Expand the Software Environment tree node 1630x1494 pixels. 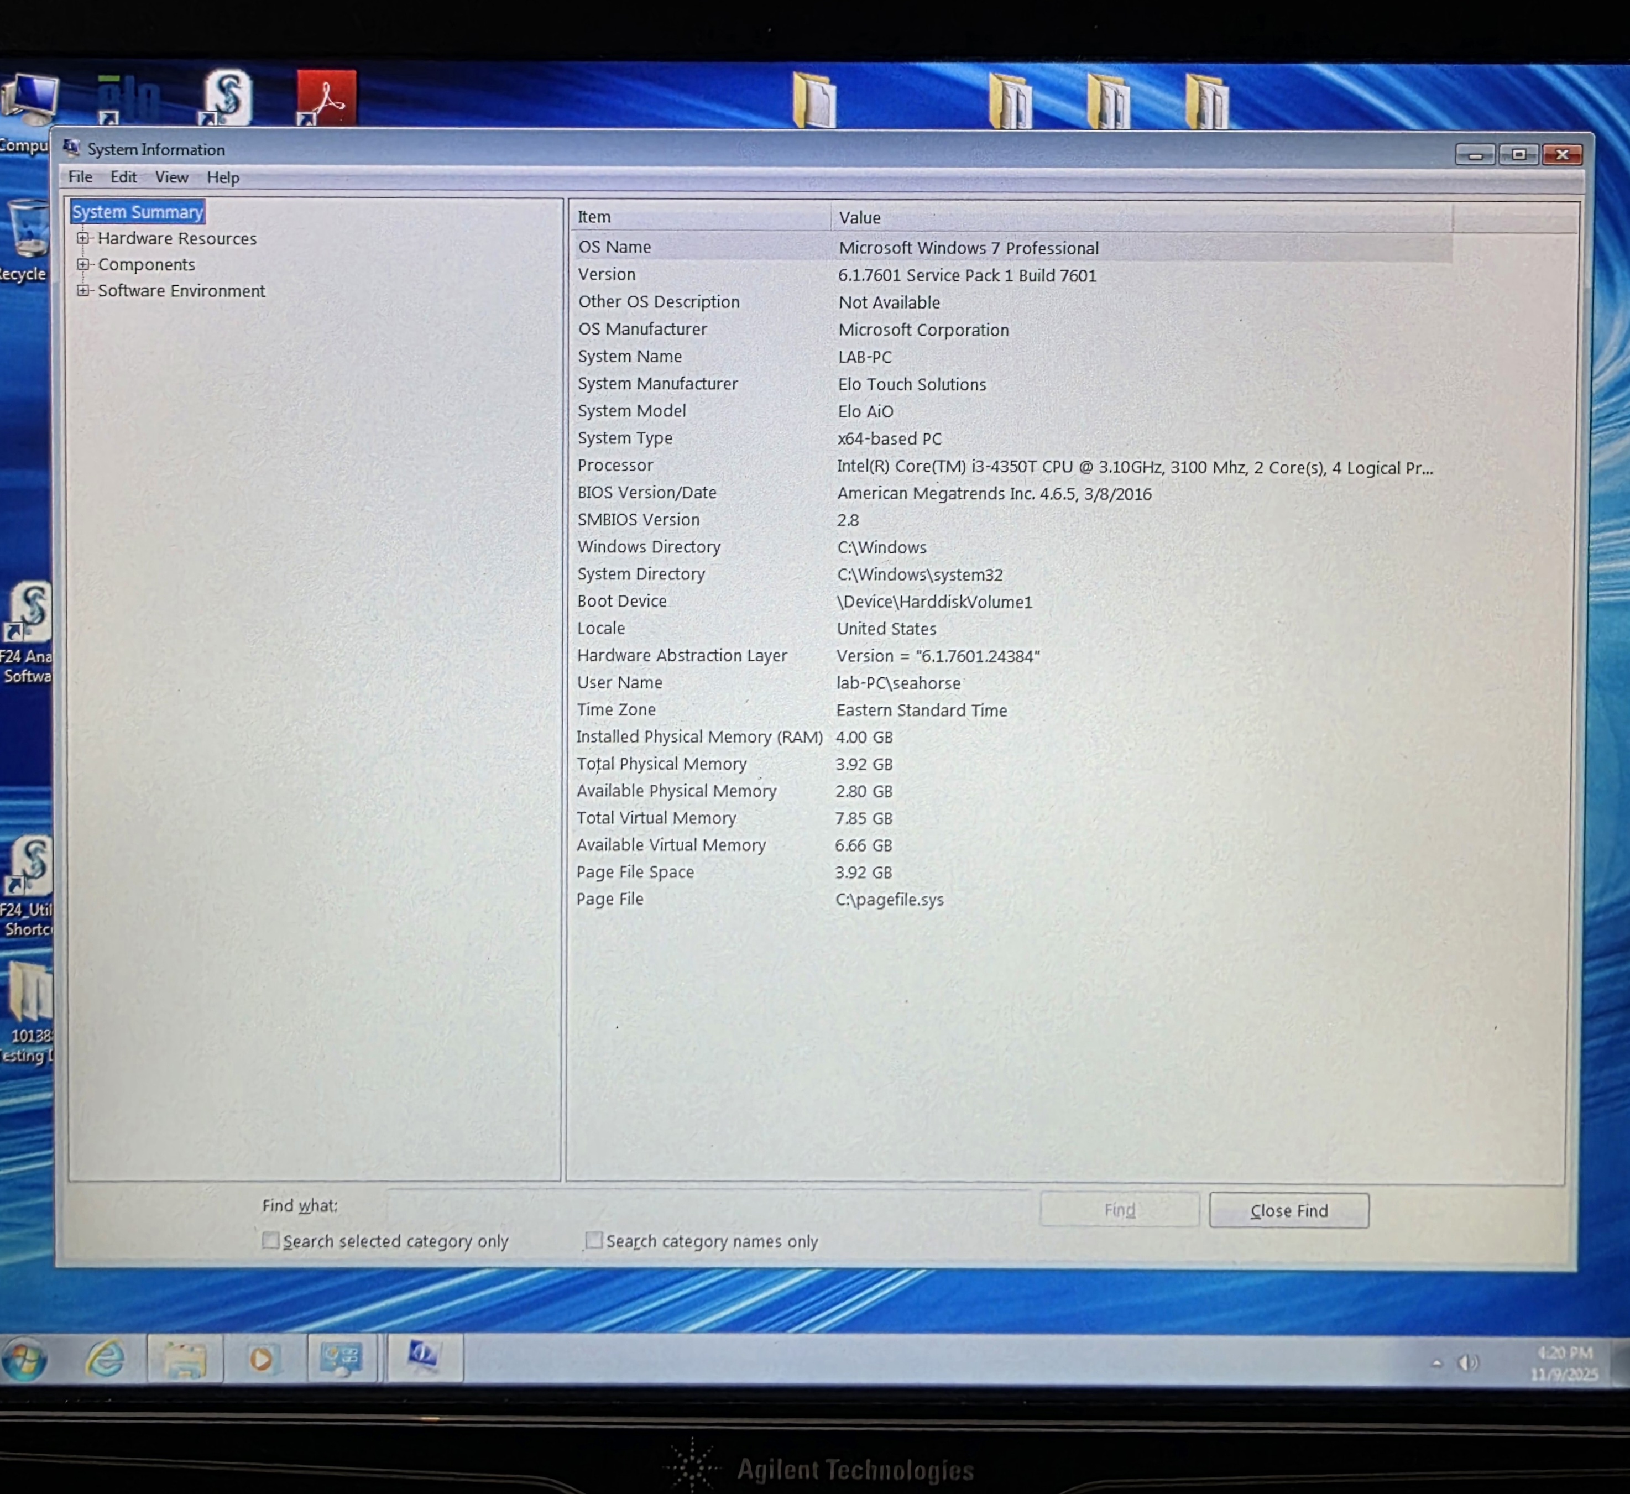pyautogui.click(x=82, y=290)
